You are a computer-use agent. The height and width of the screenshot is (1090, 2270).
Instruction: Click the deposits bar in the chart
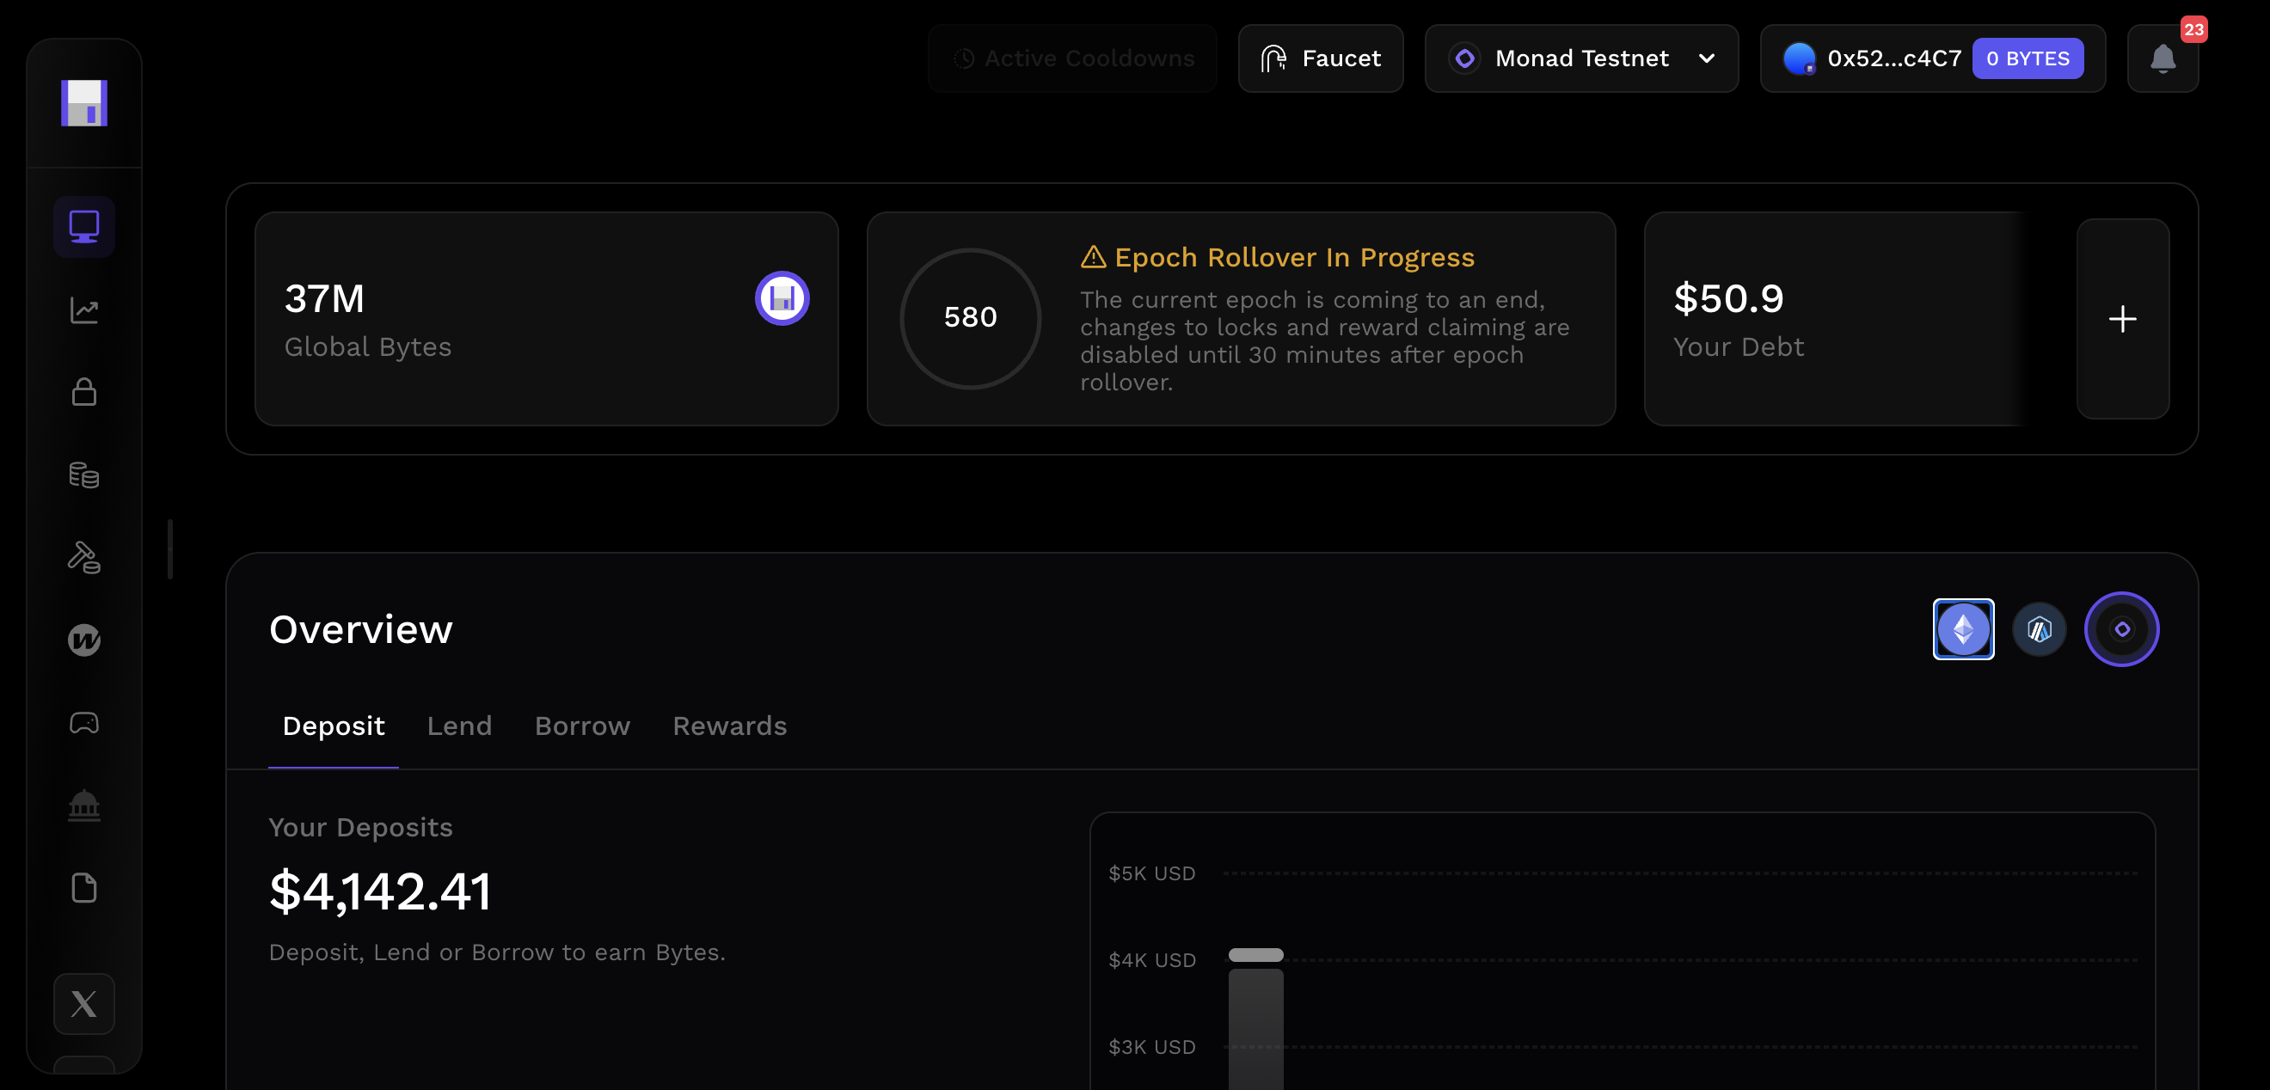(x=1255, y=1026)
